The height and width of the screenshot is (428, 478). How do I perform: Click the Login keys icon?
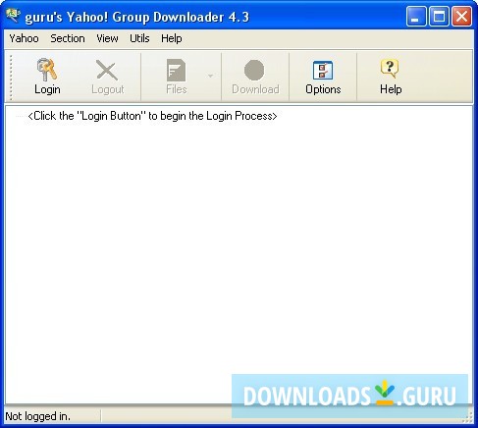[47, 70]
